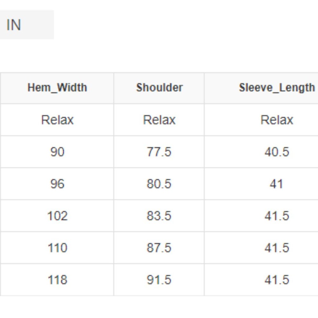Click hem width value 90

[57, 152]
